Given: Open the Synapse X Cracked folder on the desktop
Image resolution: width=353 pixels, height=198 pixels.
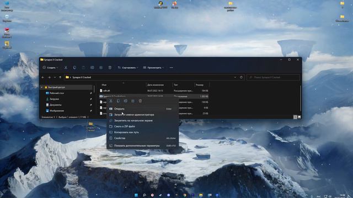Looking at the screenshot, I should point(90,127).
